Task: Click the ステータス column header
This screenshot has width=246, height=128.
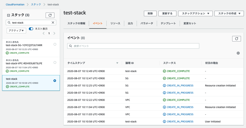Action: pos(169,63)
